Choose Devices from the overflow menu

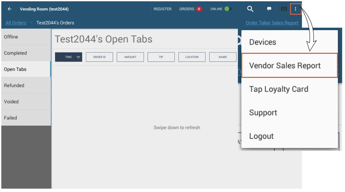[289, 42]
